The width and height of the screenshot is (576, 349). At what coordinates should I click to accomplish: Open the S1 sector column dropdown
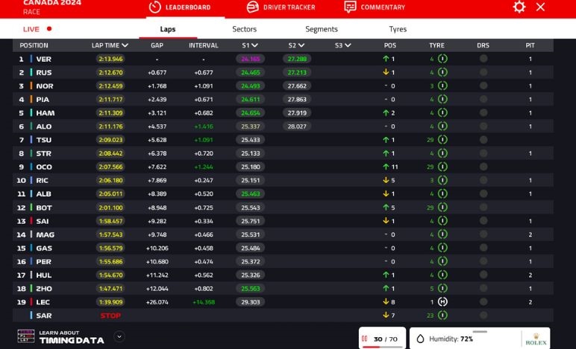(x=254, y=45)
